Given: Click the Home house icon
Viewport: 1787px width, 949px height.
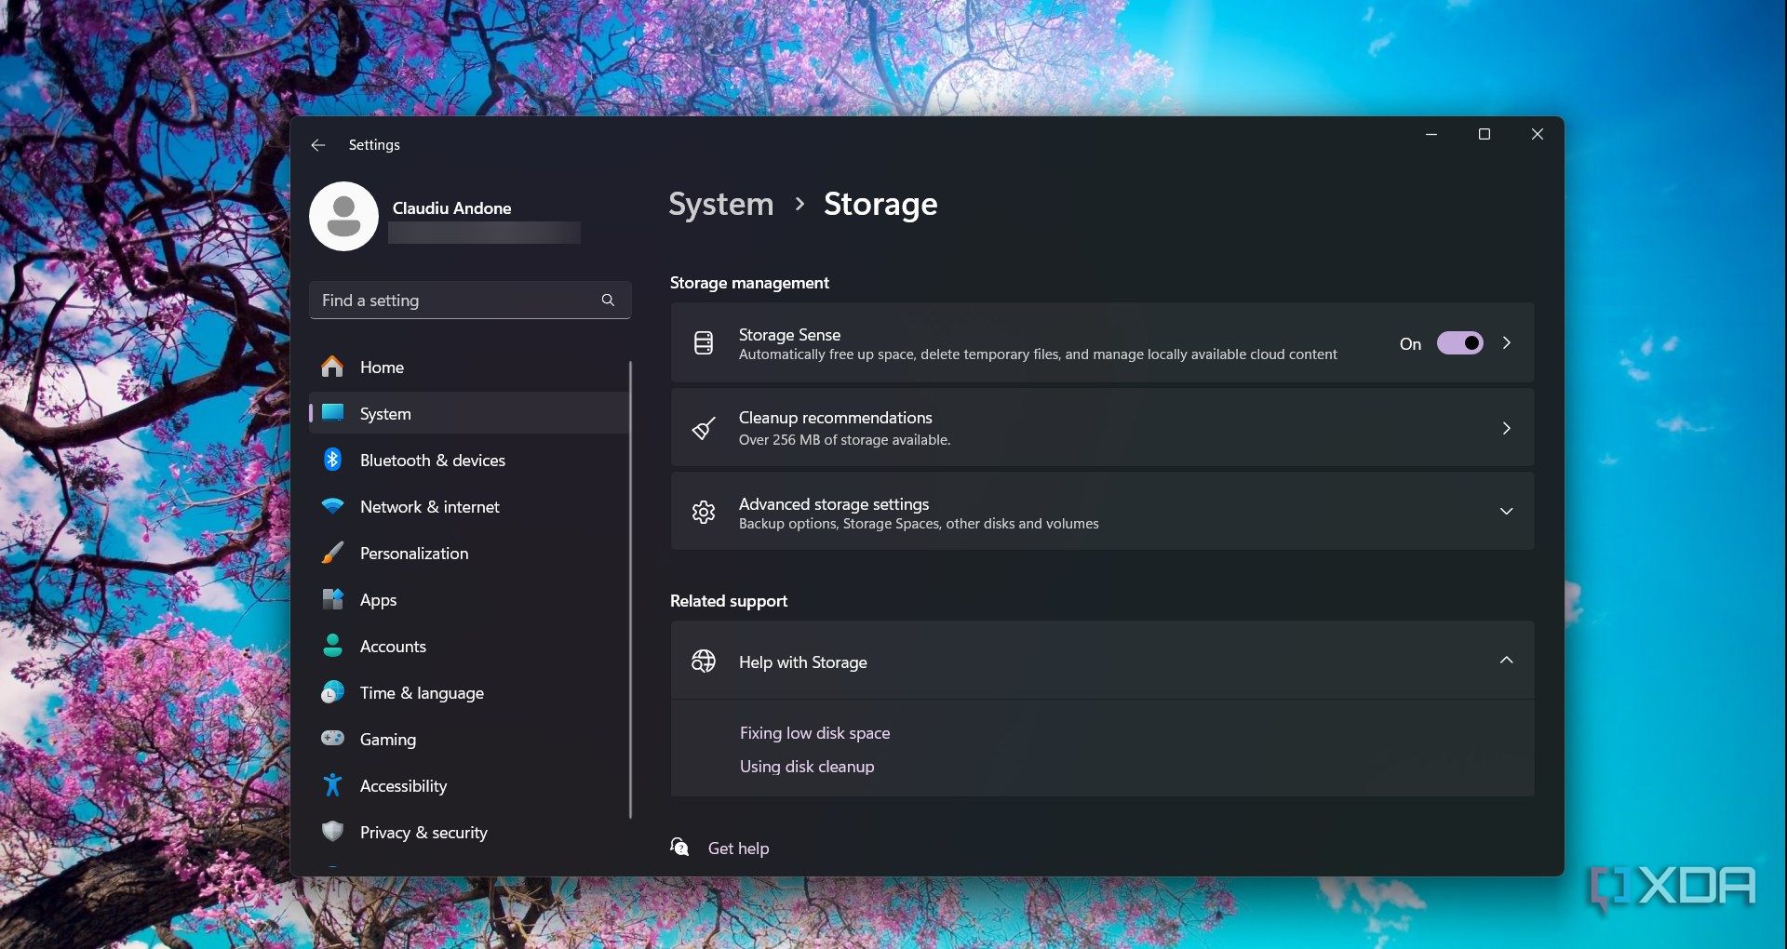Looking at the screenshot, I should click(332, 367).
